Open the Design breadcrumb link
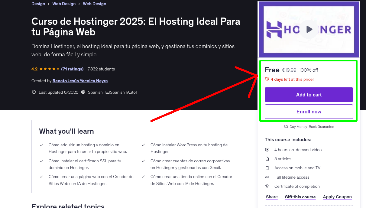 pos(38,4)
